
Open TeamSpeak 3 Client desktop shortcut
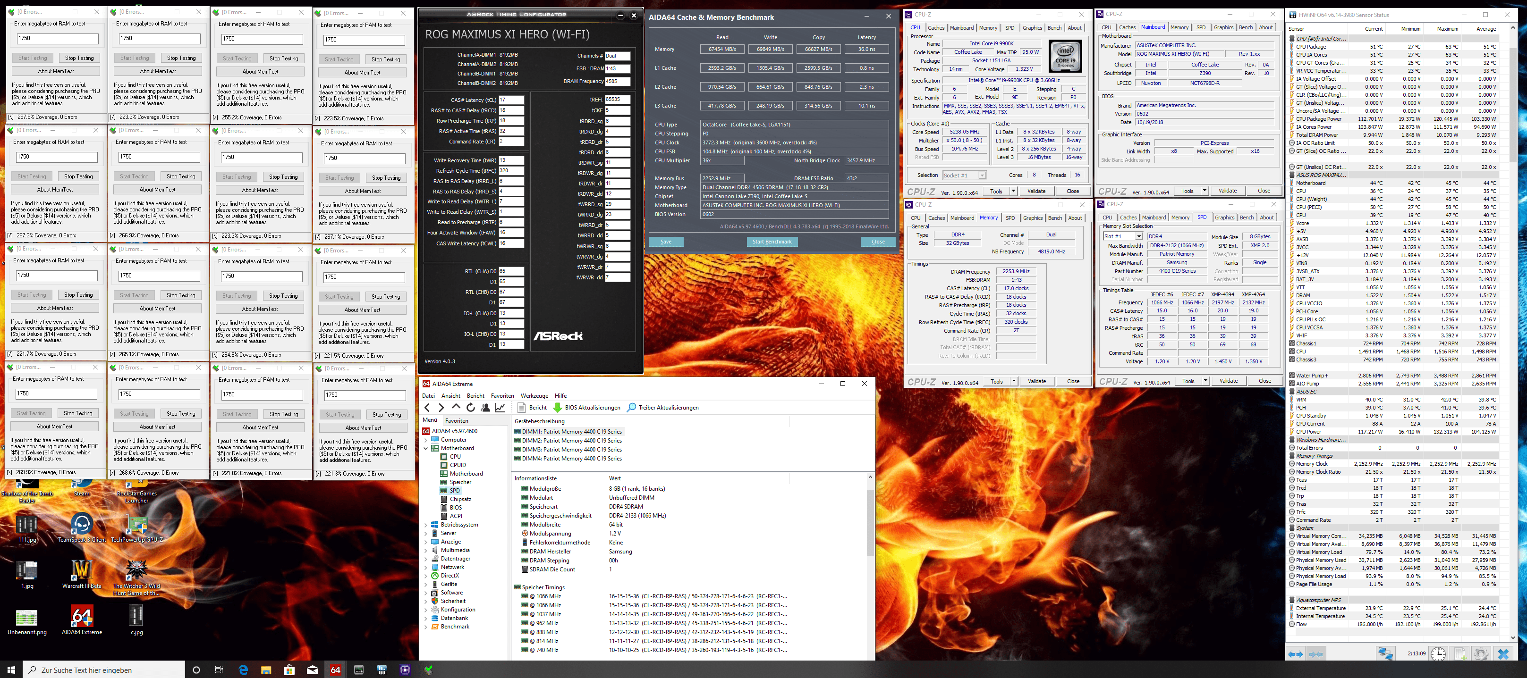pos(82,528)
